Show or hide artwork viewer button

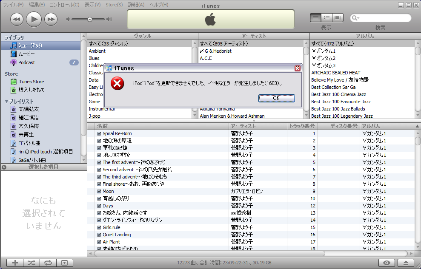[x=64, y=263]
